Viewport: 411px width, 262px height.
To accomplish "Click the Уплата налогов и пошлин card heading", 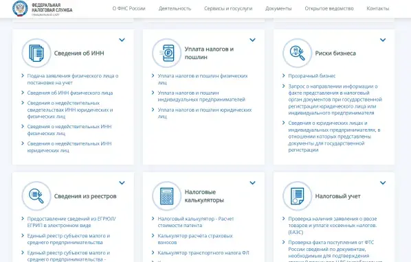I will [x=209, y=53].
